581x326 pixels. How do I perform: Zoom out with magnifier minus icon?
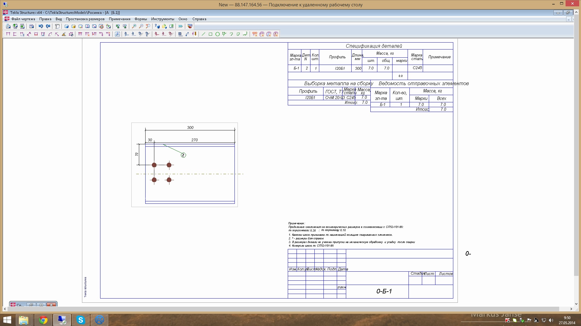(141, 26)
